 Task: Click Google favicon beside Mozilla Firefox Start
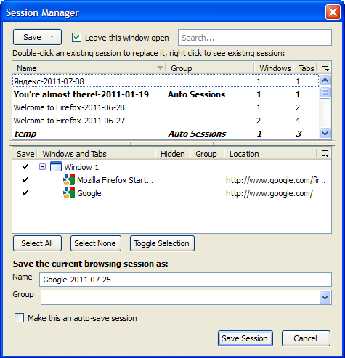pos(69,180)
